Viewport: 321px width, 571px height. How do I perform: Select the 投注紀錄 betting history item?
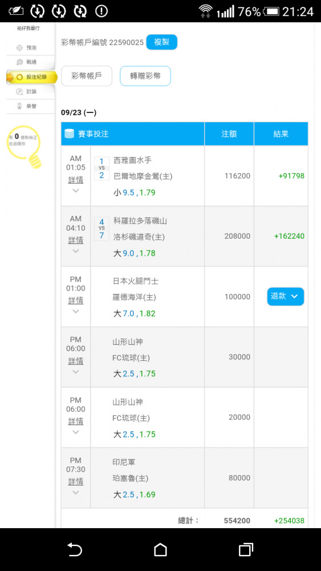[x=31, y=77]
